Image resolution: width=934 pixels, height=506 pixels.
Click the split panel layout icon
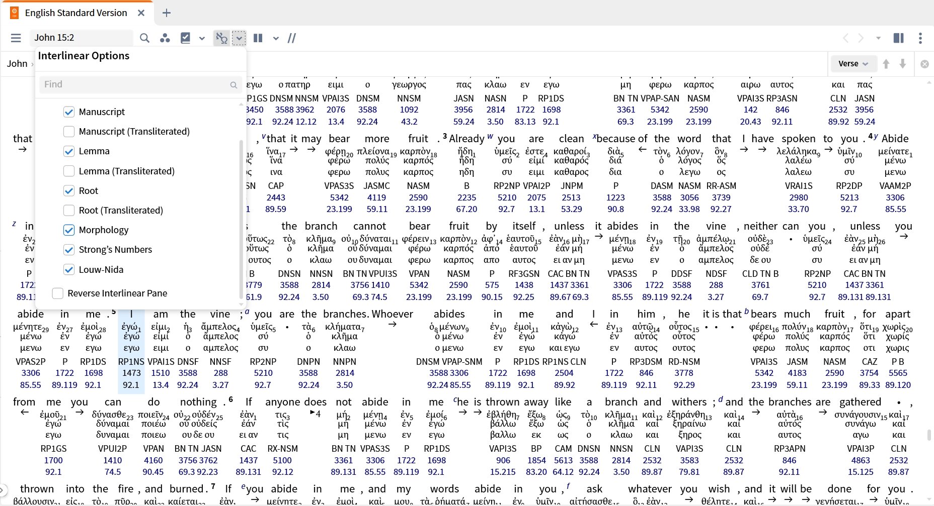click(x=898, y=38)
